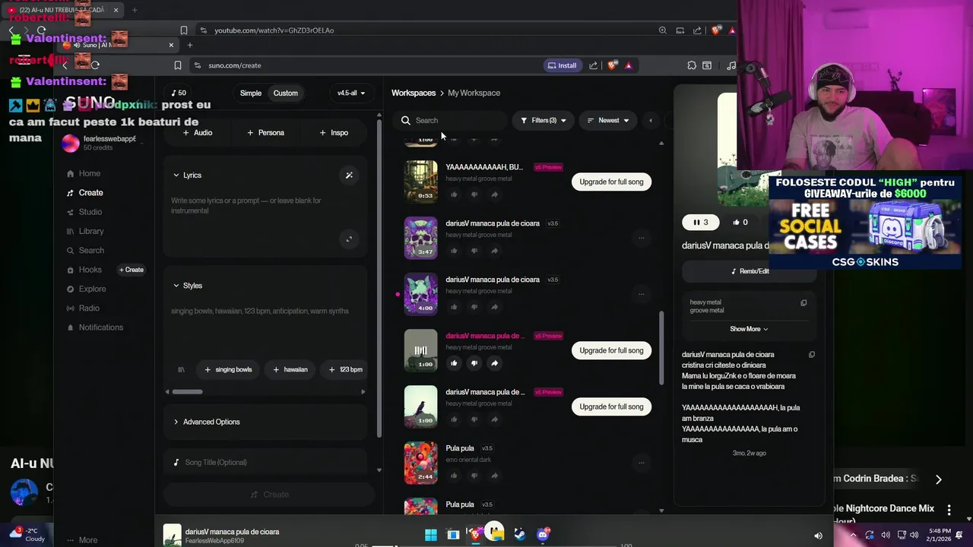This screenshot has height=547, width=973.
Task: Open the YouTube video three-dot menu
Action: pyautogui.click(x=949, y=509)
